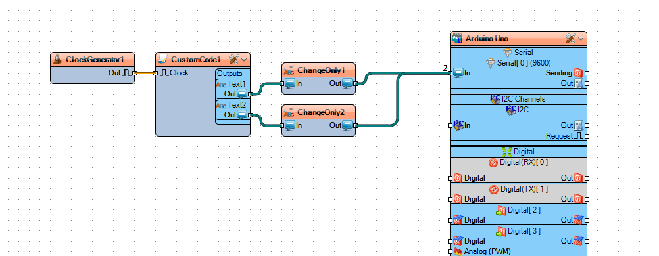Image resolution: width=659 pixels, height=256 pixels.
Task: Click the Digital[ 2 ] channel icon
Action: click(x=501, y=210)
